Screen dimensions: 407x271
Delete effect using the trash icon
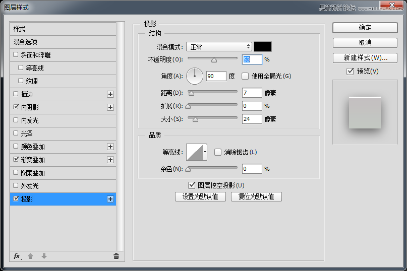pyautogui.click(x=116, y=256)
